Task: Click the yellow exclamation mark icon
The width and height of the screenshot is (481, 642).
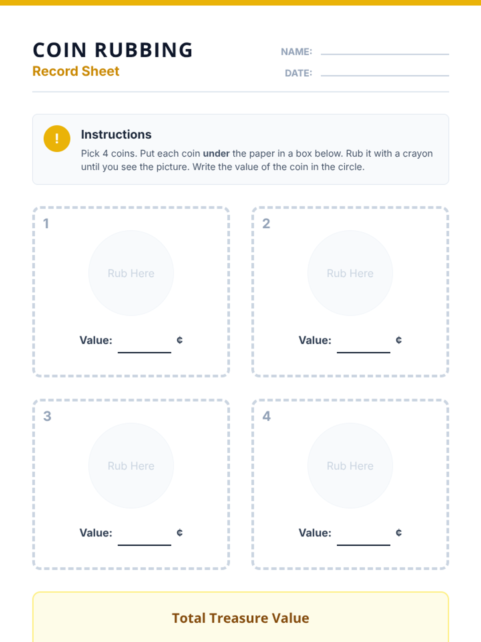Action: tap(57, 139)
